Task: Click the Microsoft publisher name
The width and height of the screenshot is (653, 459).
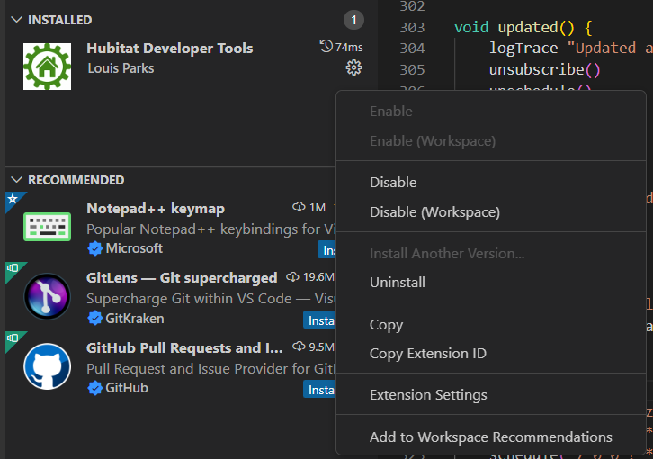Action: (134, 248)
